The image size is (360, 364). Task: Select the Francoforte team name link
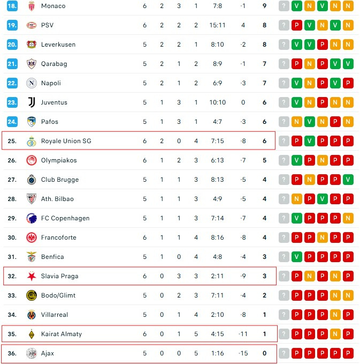pos(59,237)
